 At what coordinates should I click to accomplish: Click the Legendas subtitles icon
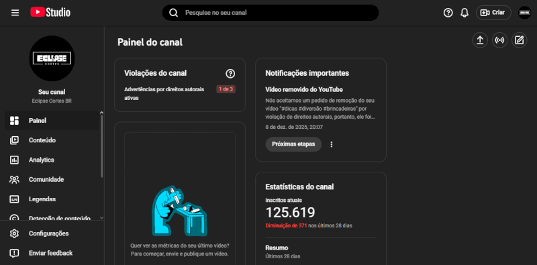coord(14,199)
